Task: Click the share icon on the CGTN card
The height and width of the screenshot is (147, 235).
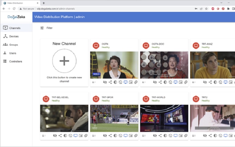Action: 110,82
